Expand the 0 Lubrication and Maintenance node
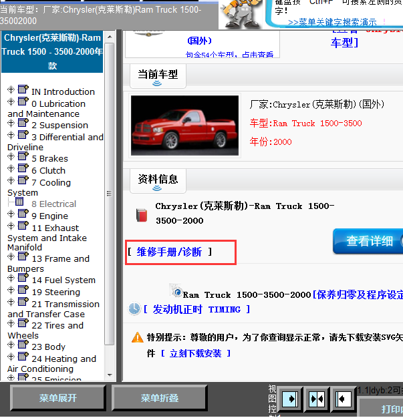 click(x=11, y=101)
